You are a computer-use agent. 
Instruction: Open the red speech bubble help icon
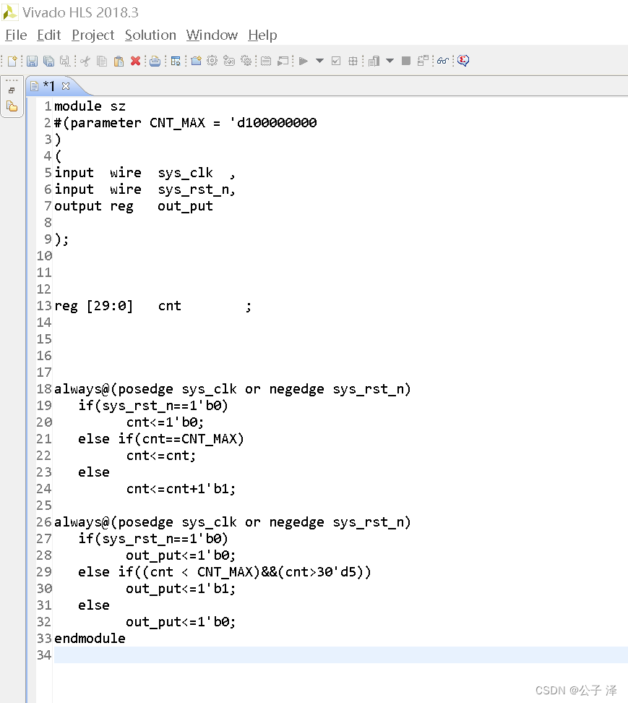pyautogui.click(x=463, y=61)
